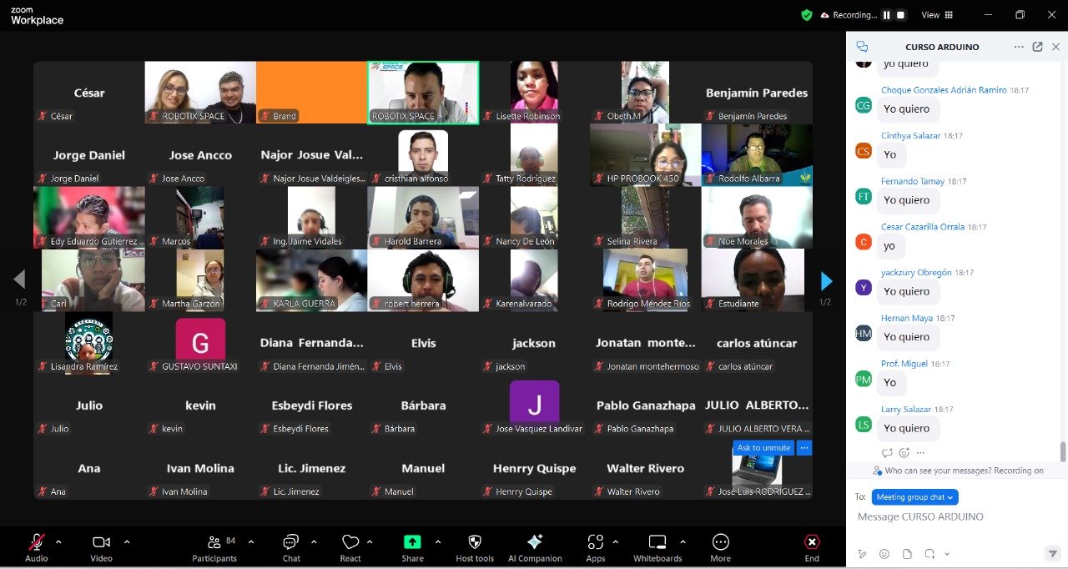The image size is (1068, 569).
Task: Go to next page of video gallery
Action: (826, 280)
